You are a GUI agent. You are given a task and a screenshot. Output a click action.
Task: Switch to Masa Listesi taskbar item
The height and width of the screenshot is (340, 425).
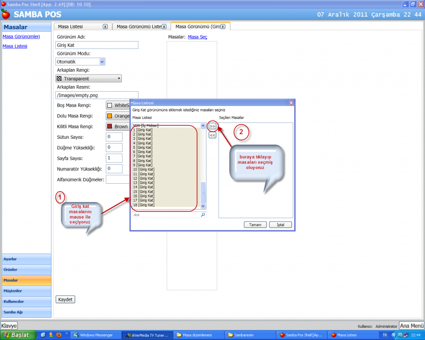click(x=353, y=335)
